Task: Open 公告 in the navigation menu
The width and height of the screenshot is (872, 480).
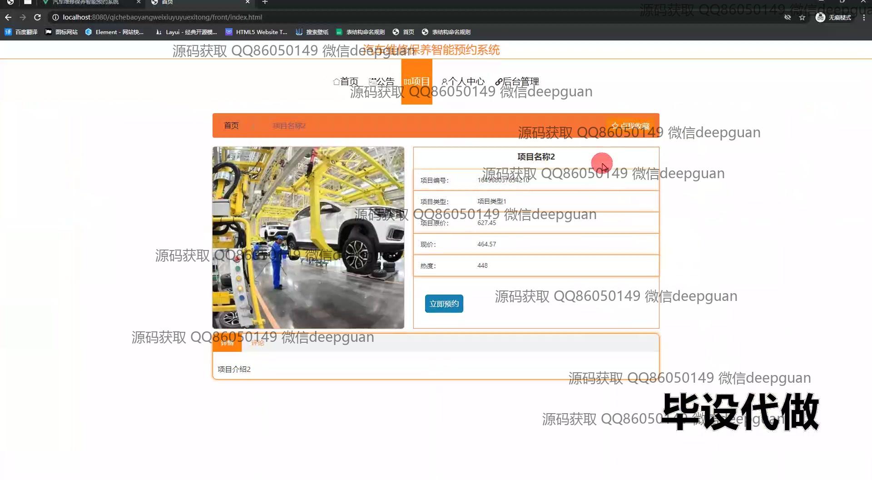Action: click(381, 82)
